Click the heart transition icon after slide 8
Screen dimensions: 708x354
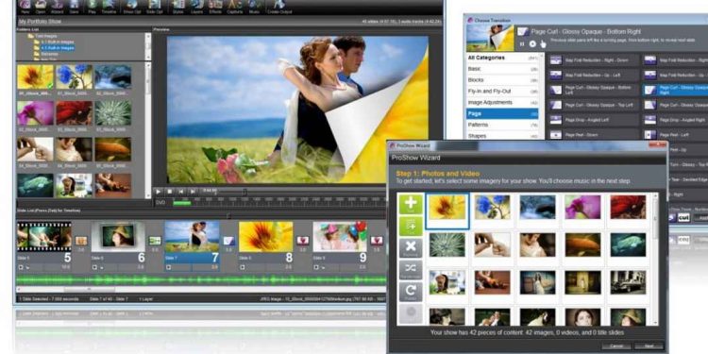(x=303, y=241)
